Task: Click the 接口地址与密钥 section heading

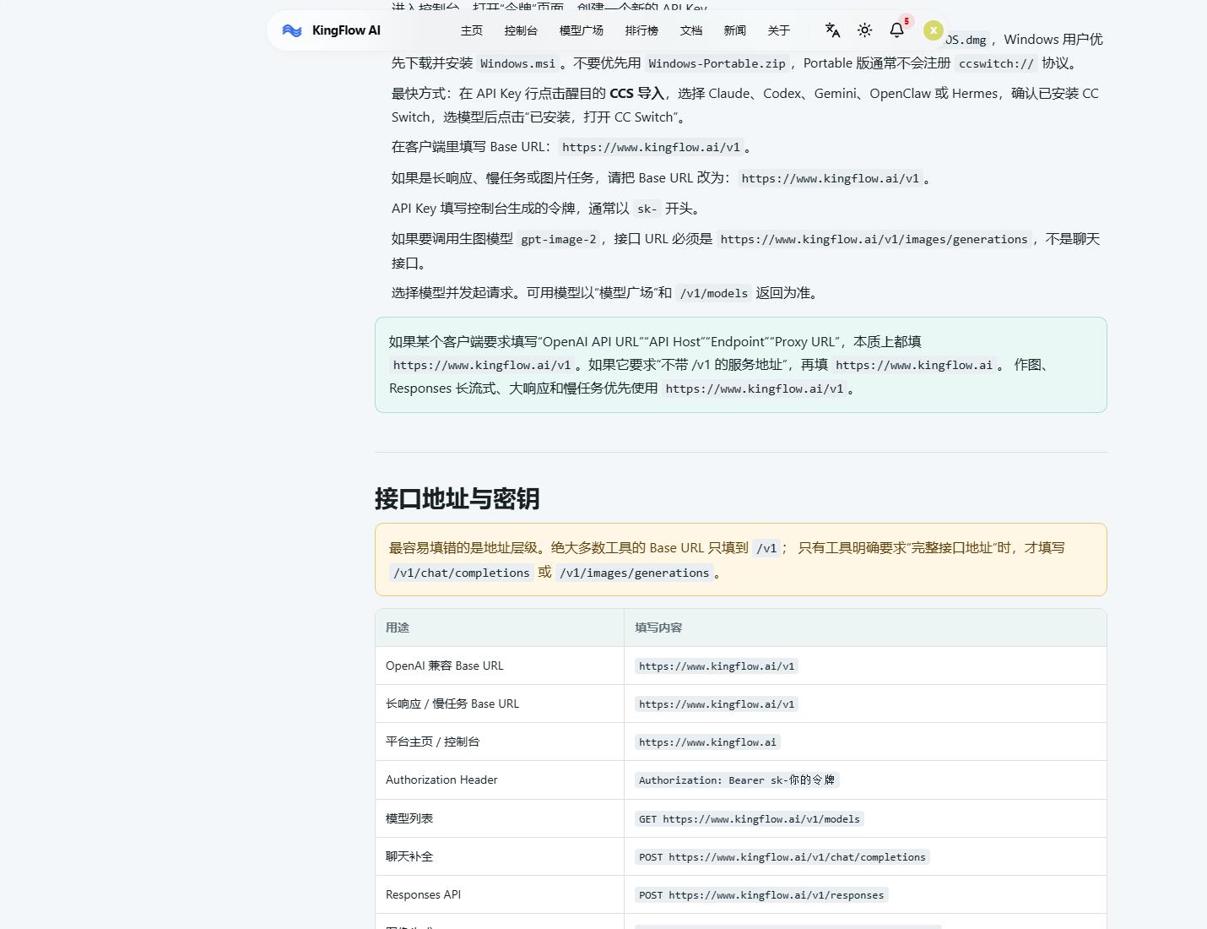Action: pos(457,499)
